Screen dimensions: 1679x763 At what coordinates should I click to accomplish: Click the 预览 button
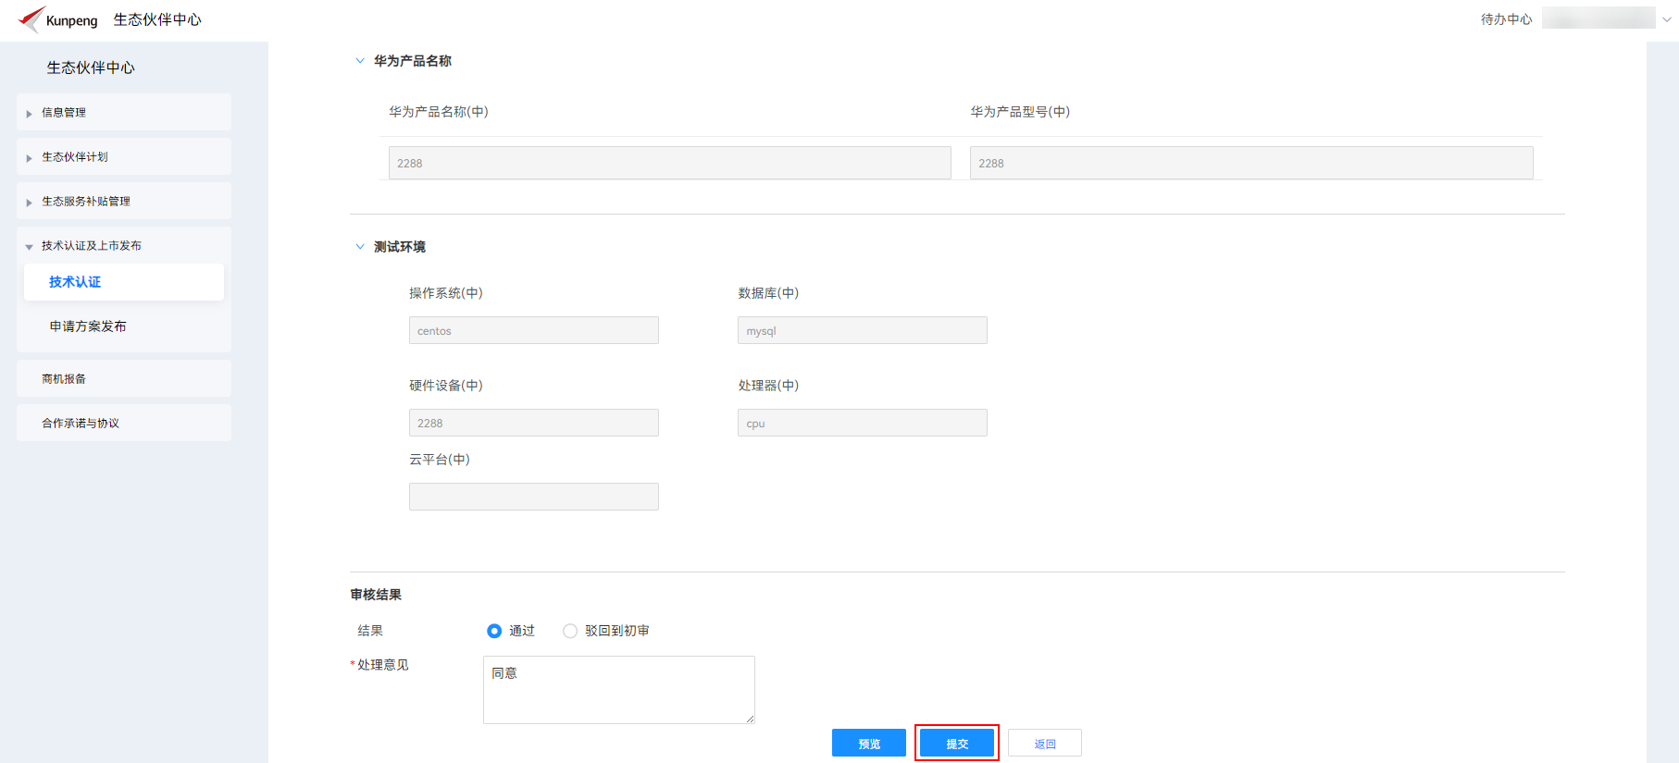[869, 743]
